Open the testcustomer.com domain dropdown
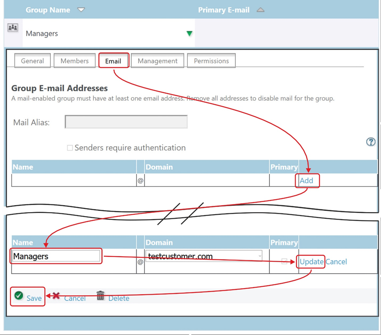Image resolution: width=381 pixels, height=335 pixels. click(x=260, y=256)
